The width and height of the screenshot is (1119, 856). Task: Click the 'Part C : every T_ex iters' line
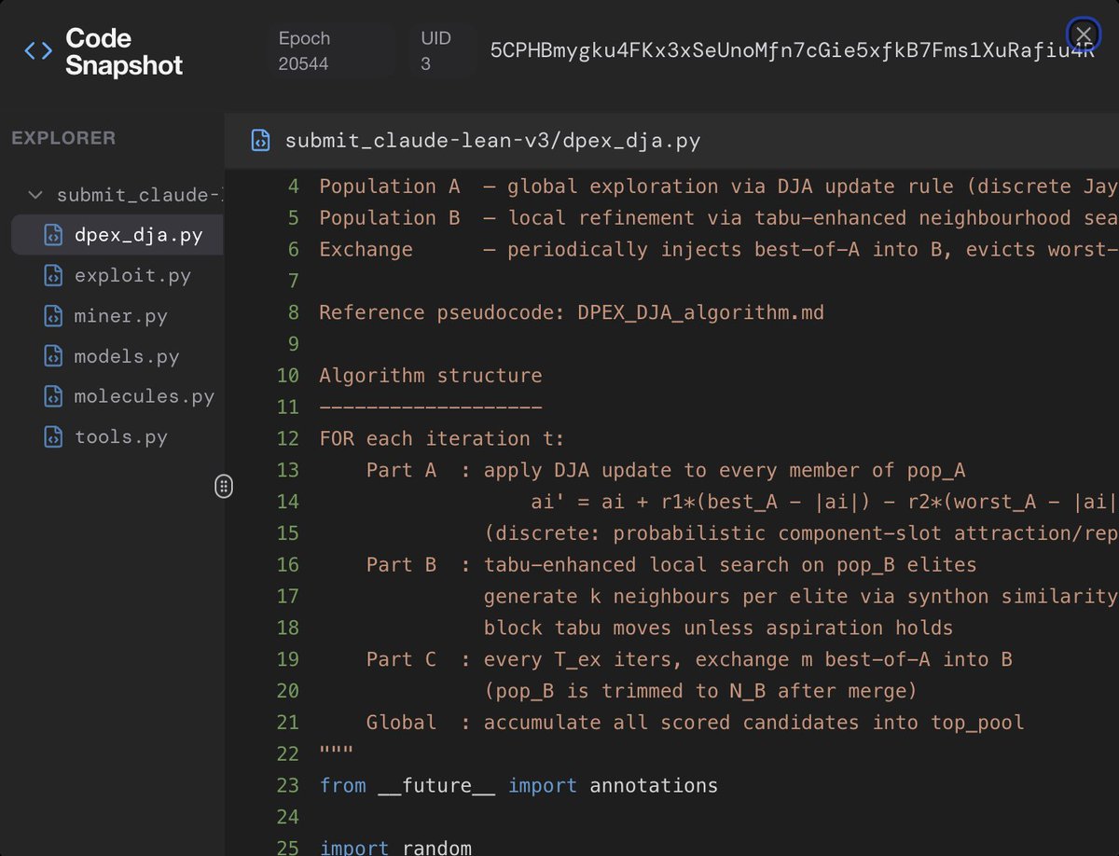[689, 659]
